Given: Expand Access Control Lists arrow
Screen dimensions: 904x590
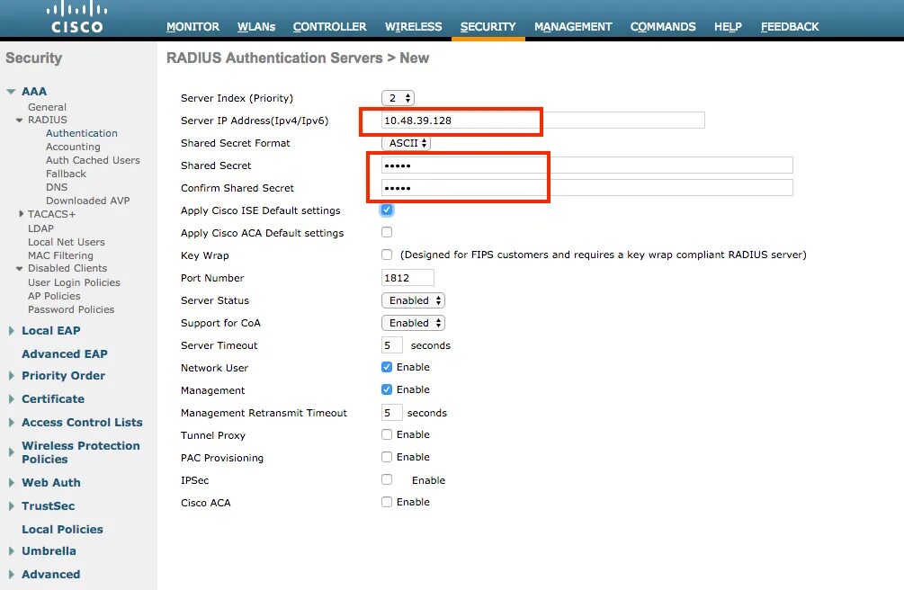Looking at the screenshot, I should click(12, 423).
